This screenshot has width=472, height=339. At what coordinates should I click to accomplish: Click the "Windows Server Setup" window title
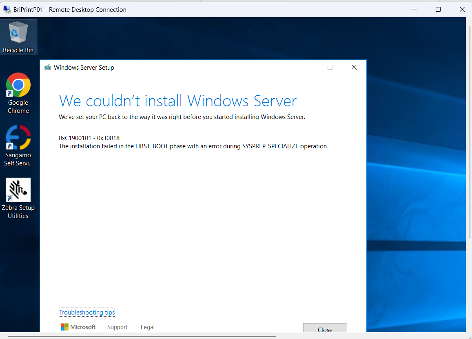pyautogui.click(x=84, y=68)
